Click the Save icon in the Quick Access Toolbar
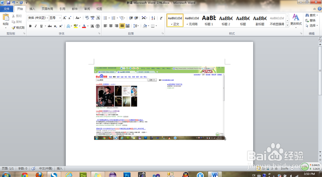322x177 pixels. click(x=8, y=3)
